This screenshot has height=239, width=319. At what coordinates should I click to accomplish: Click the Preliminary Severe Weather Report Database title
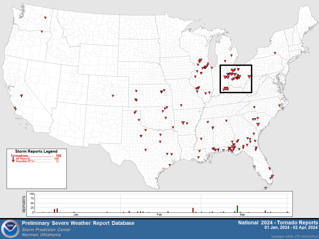click(78, 223)
